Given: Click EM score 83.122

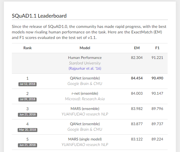Looking at the screenshot, I should point(137,139).
